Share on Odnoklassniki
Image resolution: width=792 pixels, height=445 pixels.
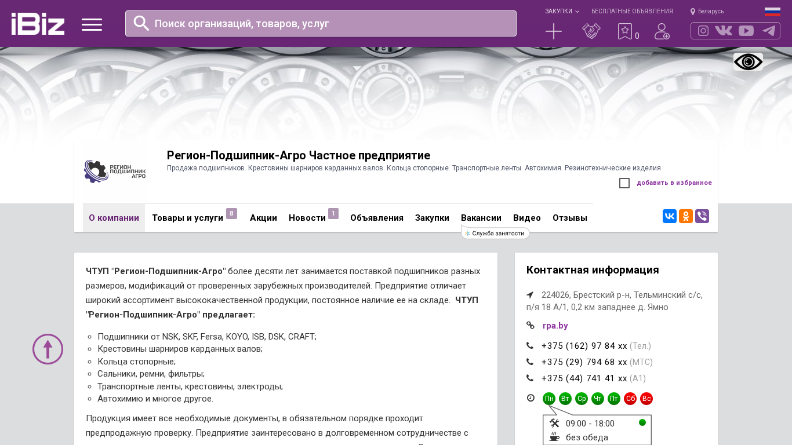[685, 216]
